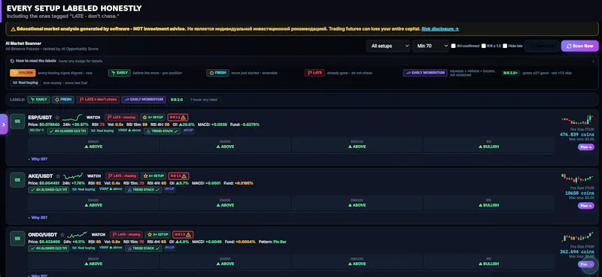Collapse the How to read the labels panel
This screenshot has height=277, width=602.
(594, 61)
